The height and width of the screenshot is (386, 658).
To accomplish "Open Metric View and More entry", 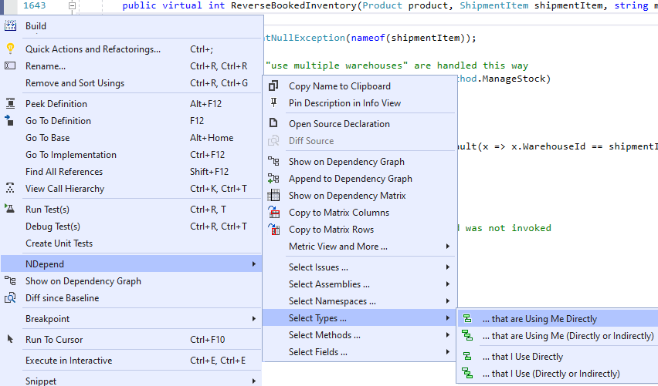I will click(360, 247).
